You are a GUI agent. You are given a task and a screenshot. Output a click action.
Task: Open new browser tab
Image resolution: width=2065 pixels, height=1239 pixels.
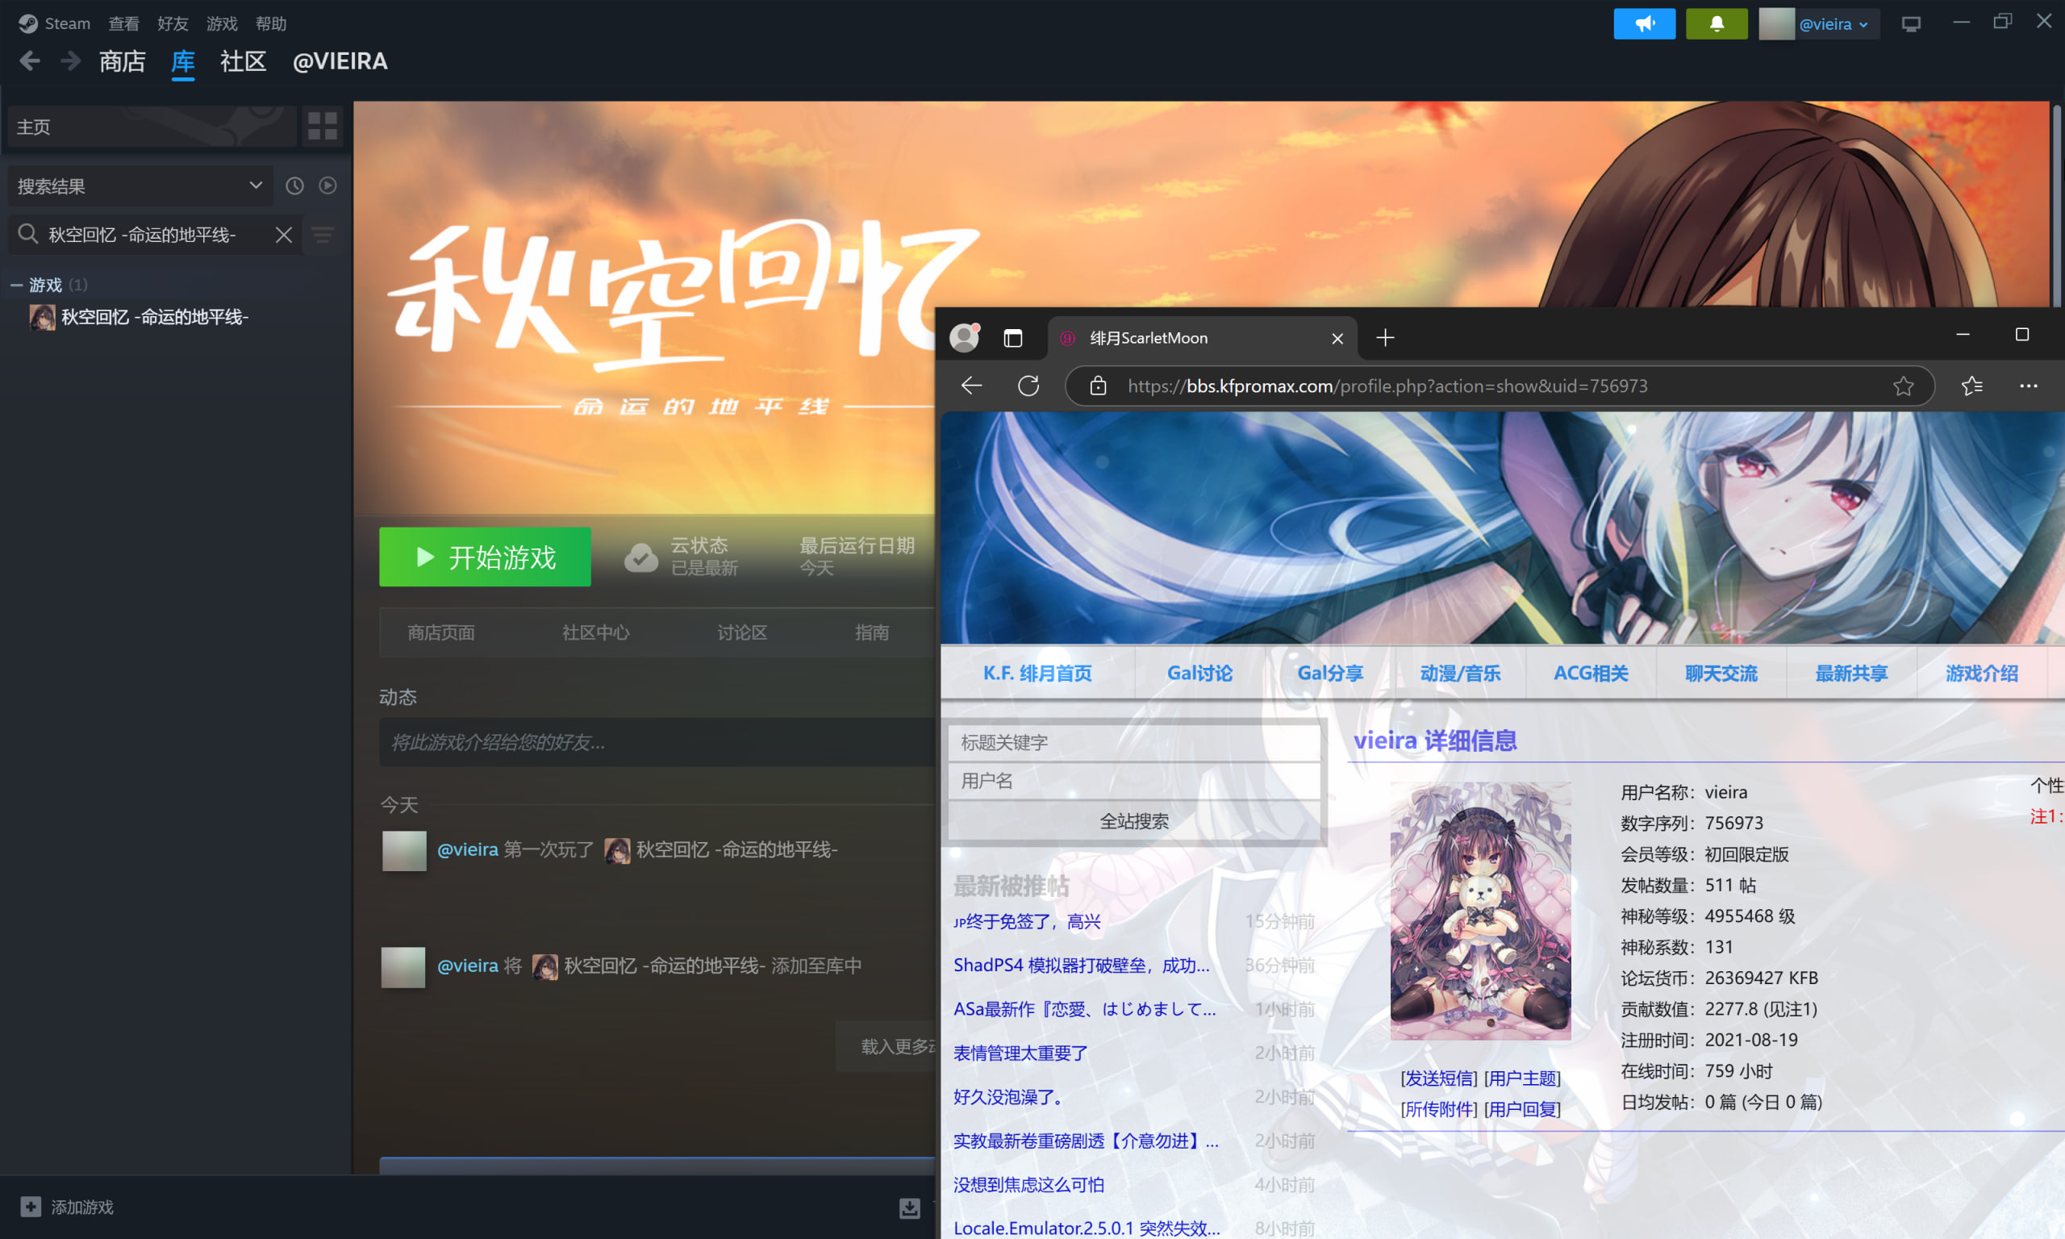pyautogui.click(x=1385, y=338)
